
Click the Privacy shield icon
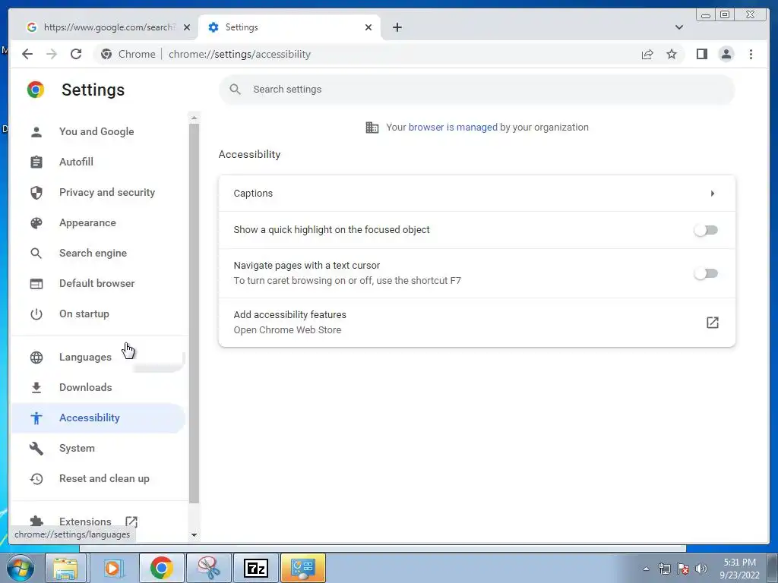coord(36,192)
